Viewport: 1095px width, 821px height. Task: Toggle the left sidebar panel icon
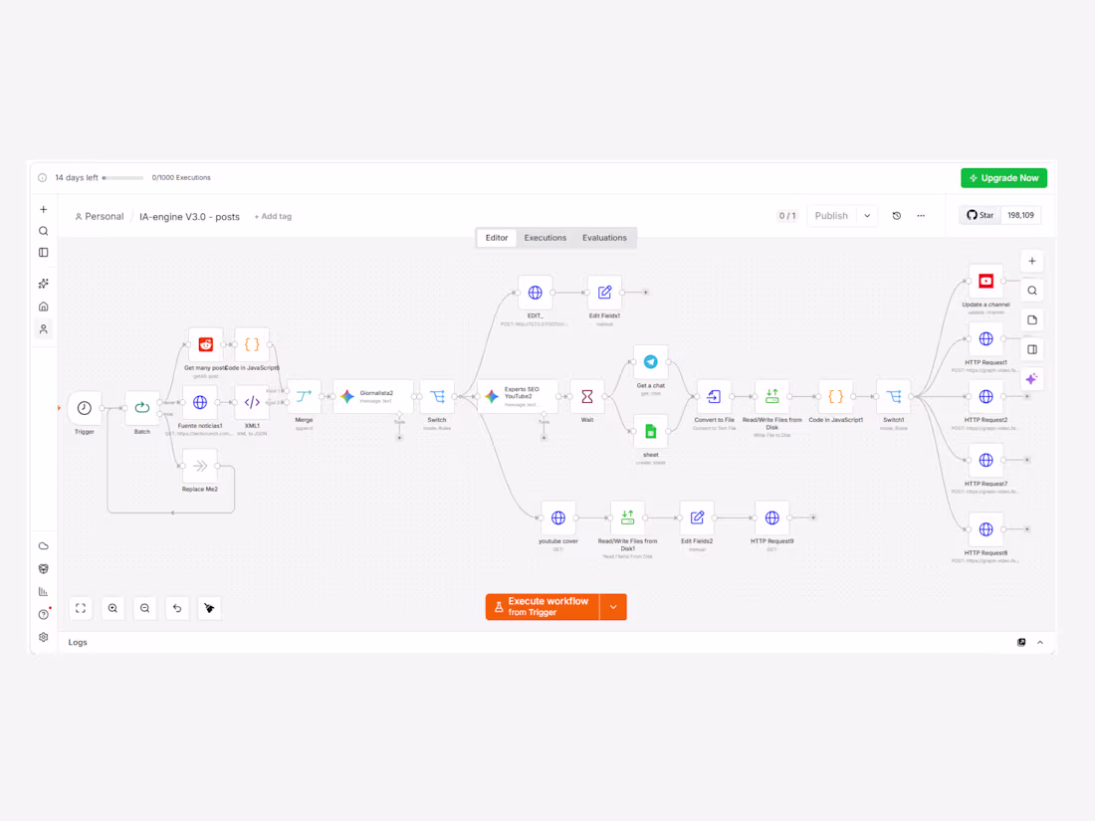tap(43, 253)
